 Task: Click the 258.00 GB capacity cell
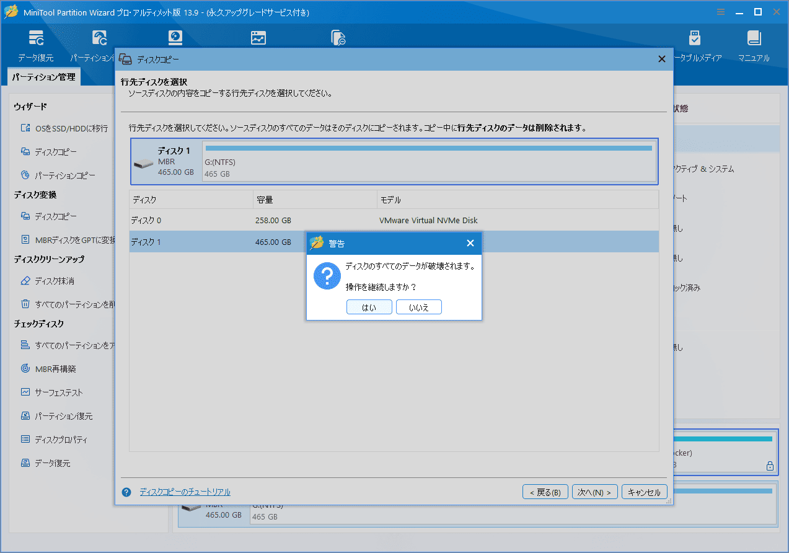(273, 220)
